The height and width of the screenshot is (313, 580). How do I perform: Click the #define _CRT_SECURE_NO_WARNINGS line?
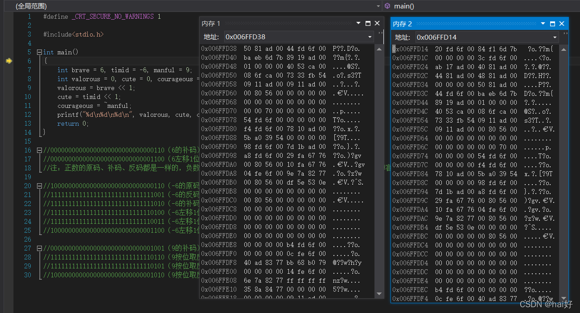click(x=102, y=16)
